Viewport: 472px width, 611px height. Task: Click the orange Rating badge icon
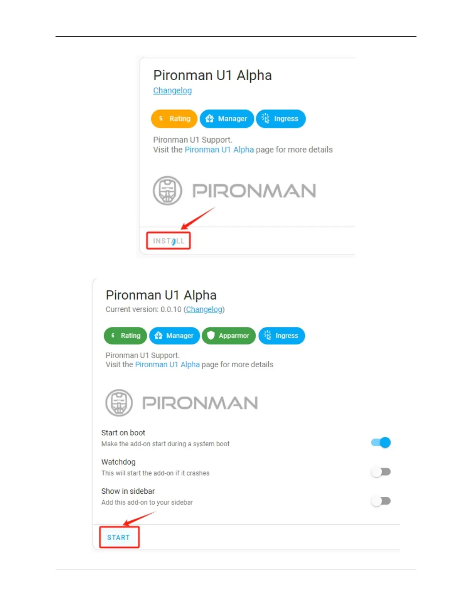tap(174, 119)
